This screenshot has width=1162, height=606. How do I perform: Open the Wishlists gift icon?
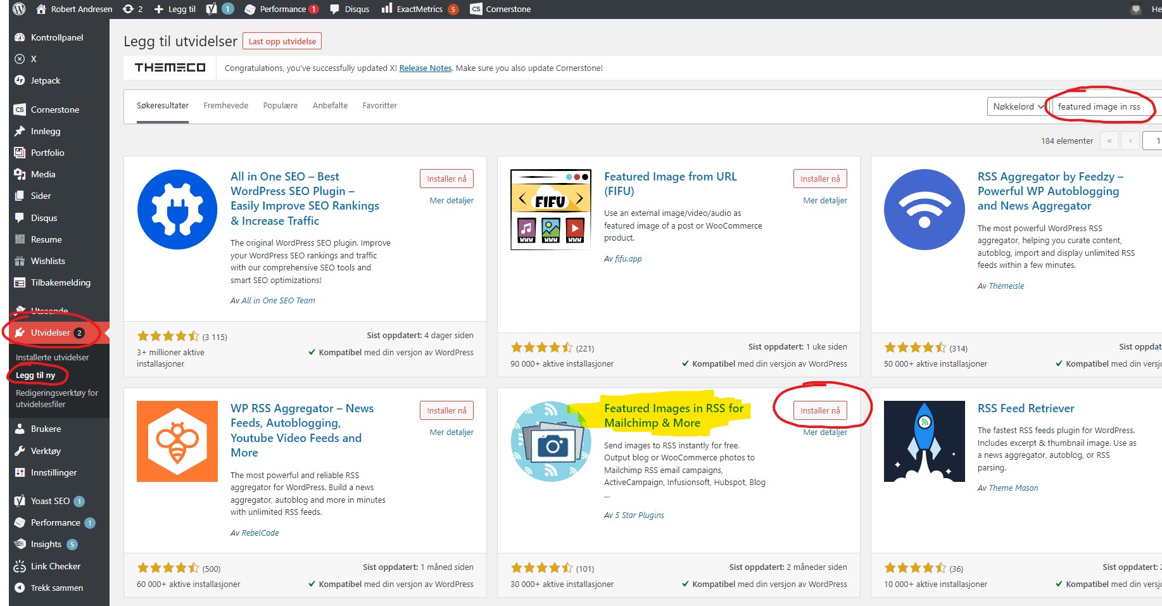click(x=20, y=261)
